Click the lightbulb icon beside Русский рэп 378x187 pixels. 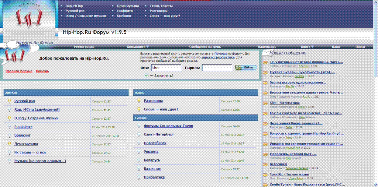click(x=9, y=101)
